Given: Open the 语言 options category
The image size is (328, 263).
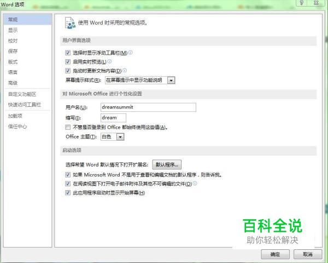Looking at the screenshot, I should point(13,72).
